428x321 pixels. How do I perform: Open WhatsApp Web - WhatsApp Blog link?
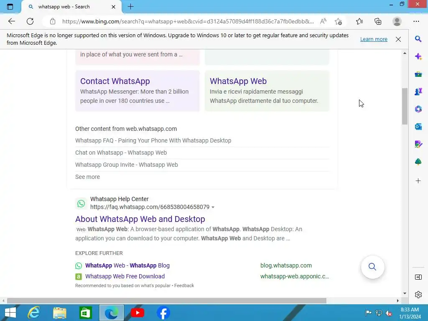pos(127,265)
